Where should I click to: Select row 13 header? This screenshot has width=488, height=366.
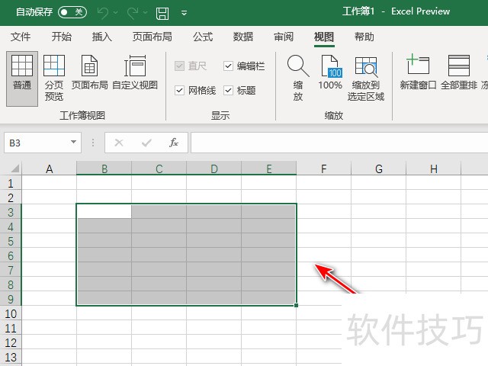[11, 357]
